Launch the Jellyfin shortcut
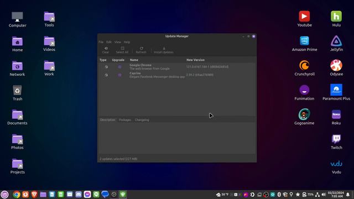Screen dimensions: 354x199 point(336,44)
